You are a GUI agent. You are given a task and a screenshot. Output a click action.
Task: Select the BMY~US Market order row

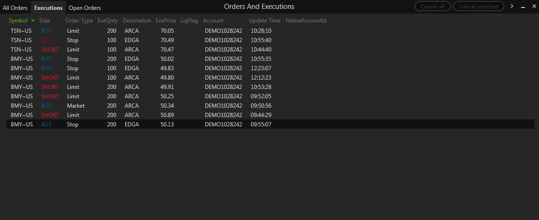coord(141,106)
